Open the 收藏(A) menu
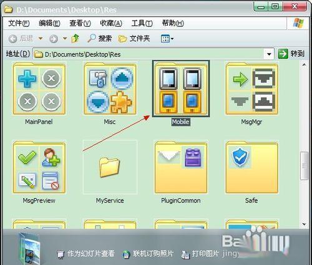The width and height of the screenshot is (312, 265). (x=111, y=23)
